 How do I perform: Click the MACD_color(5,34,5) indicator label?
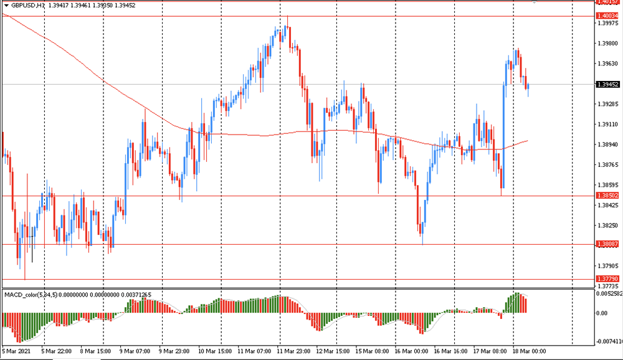[x=31, y=295]
